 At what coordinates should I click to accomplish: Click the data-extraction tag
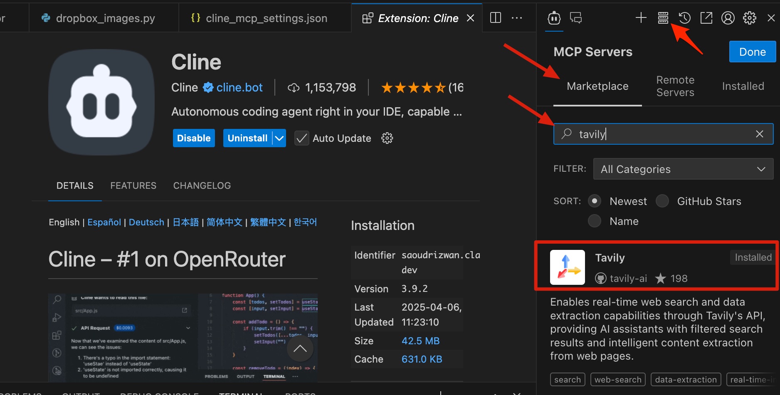click(686, 379)
